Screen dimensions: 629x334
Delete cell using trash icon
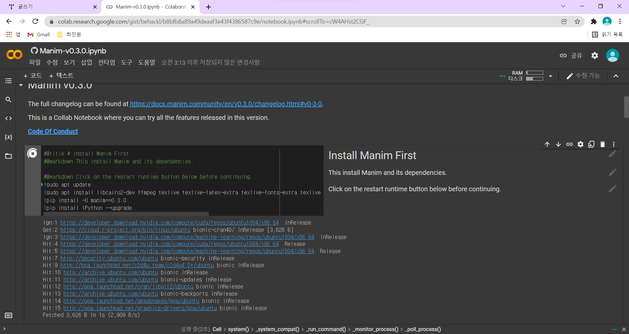pyautogui.click(x=602, y=144)
